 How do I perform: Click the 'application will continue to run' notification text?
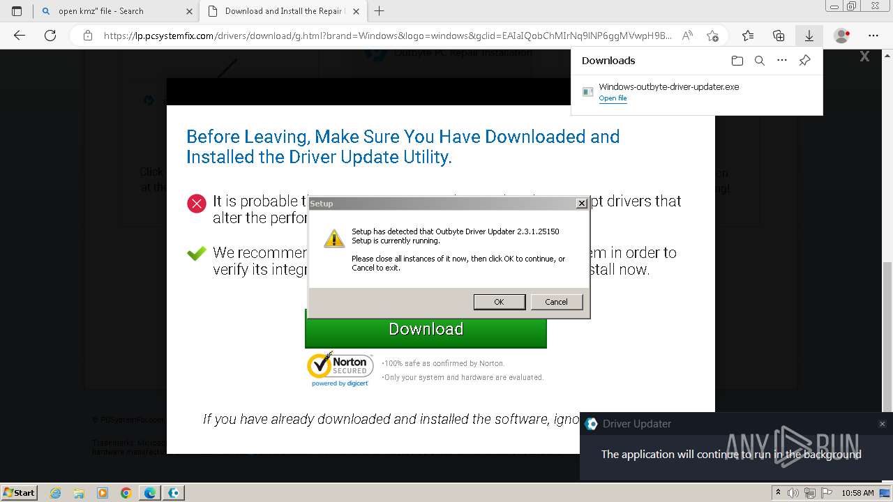[x=731, y=455]
